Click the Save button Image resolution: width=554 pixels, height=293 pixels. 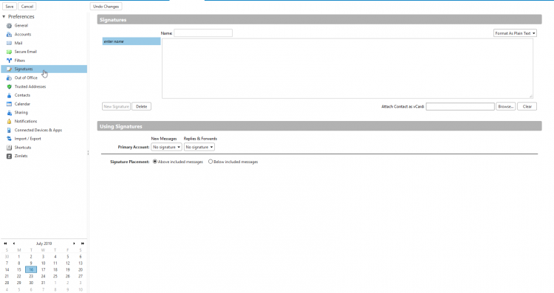pyautogui.click(x=10, y=7)
